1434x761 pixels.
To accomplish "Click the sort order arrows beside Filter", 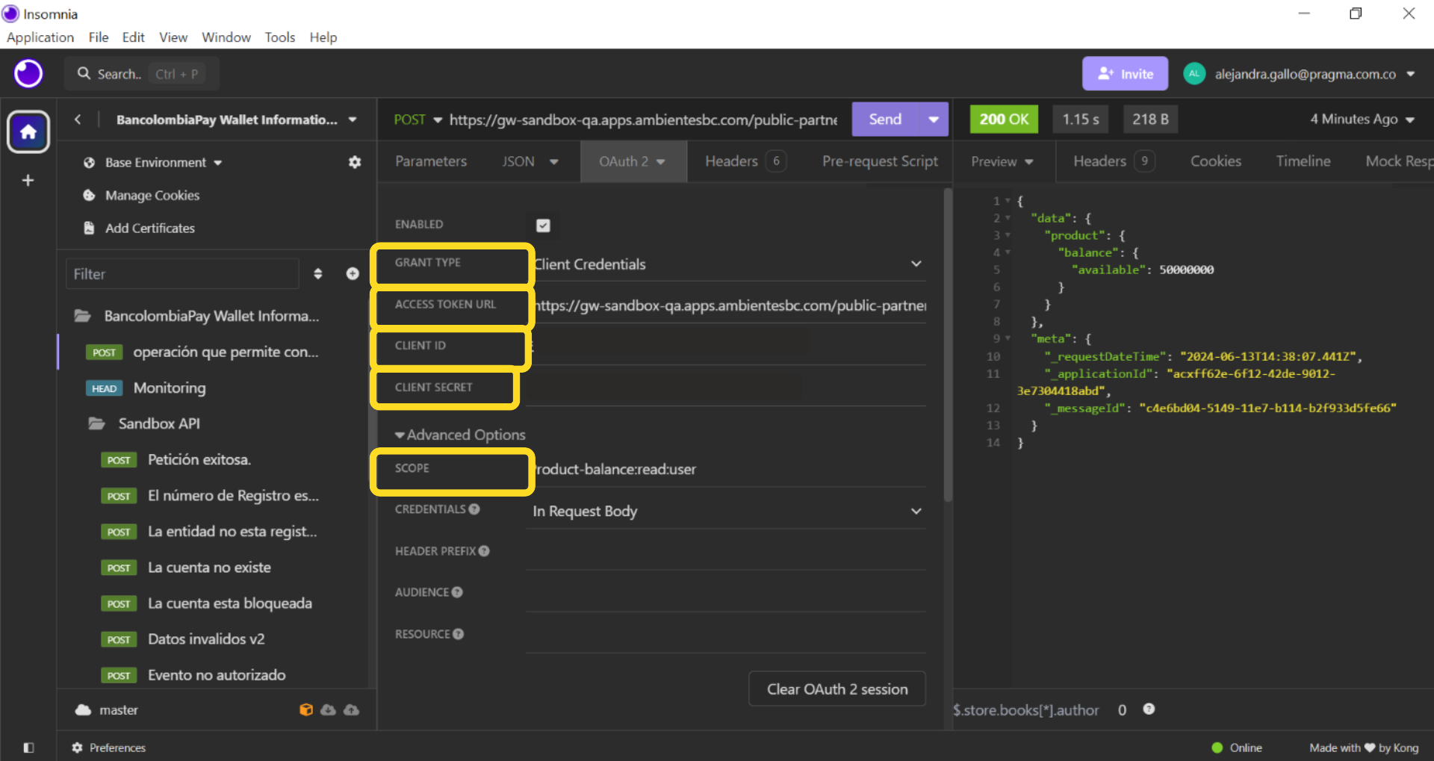I will 318,274.
